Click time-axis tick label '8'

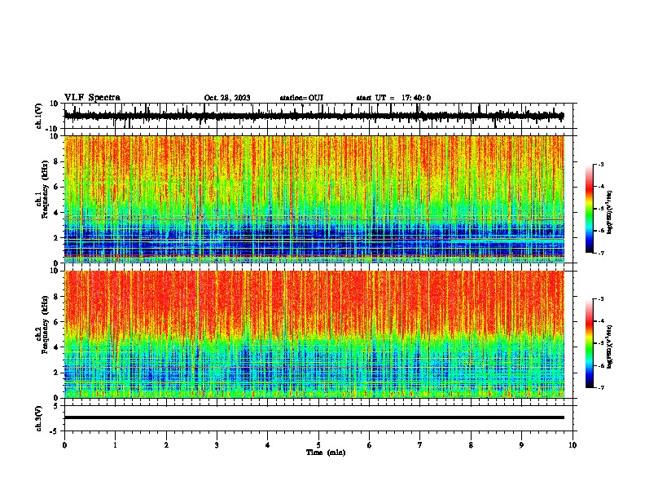pyautogui.click(x=471, y=445)
